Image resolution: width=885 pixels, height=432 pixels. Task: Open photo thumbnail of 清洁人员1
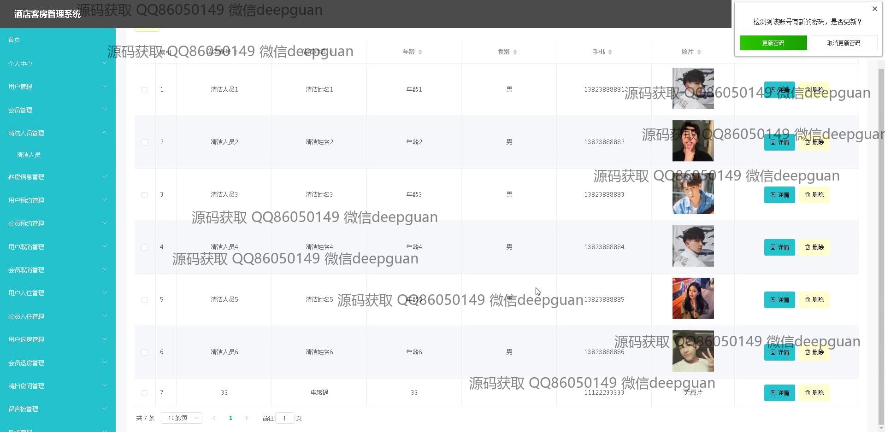[x=693, y=88]
